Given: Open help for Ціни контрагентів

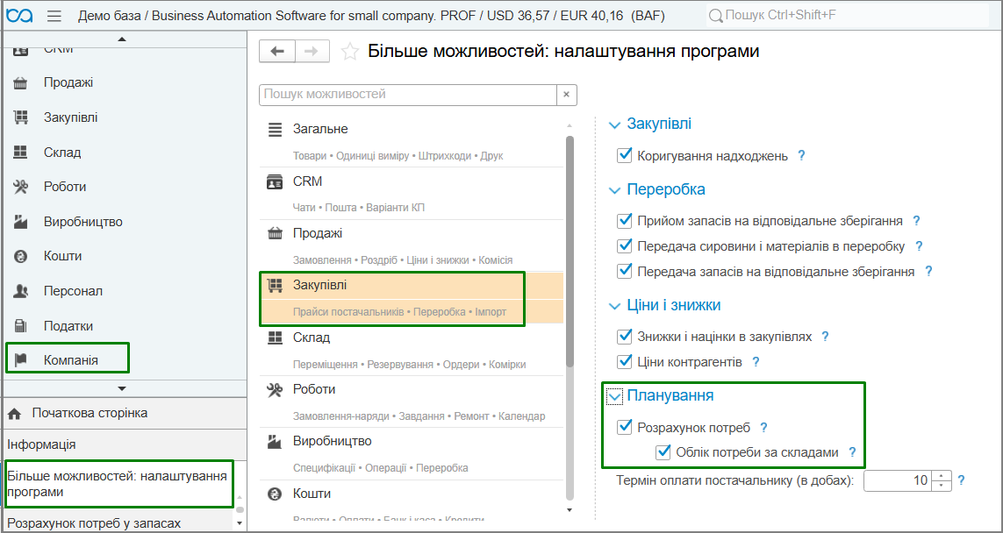Looking at the screenshot, I should click(x=756, y=362).
